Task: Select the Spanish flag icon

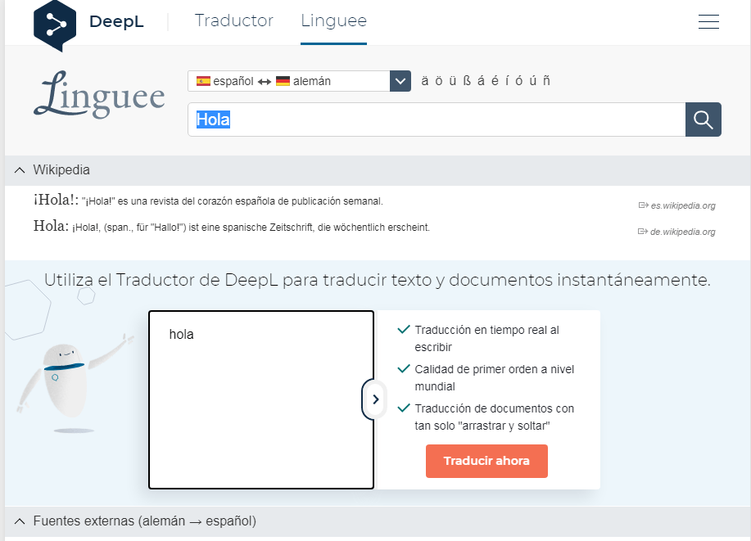Action: 203,81
